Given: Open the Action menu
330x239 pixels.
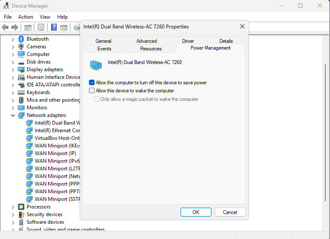Looking at the screenshot, I should [x=25, y=17].
